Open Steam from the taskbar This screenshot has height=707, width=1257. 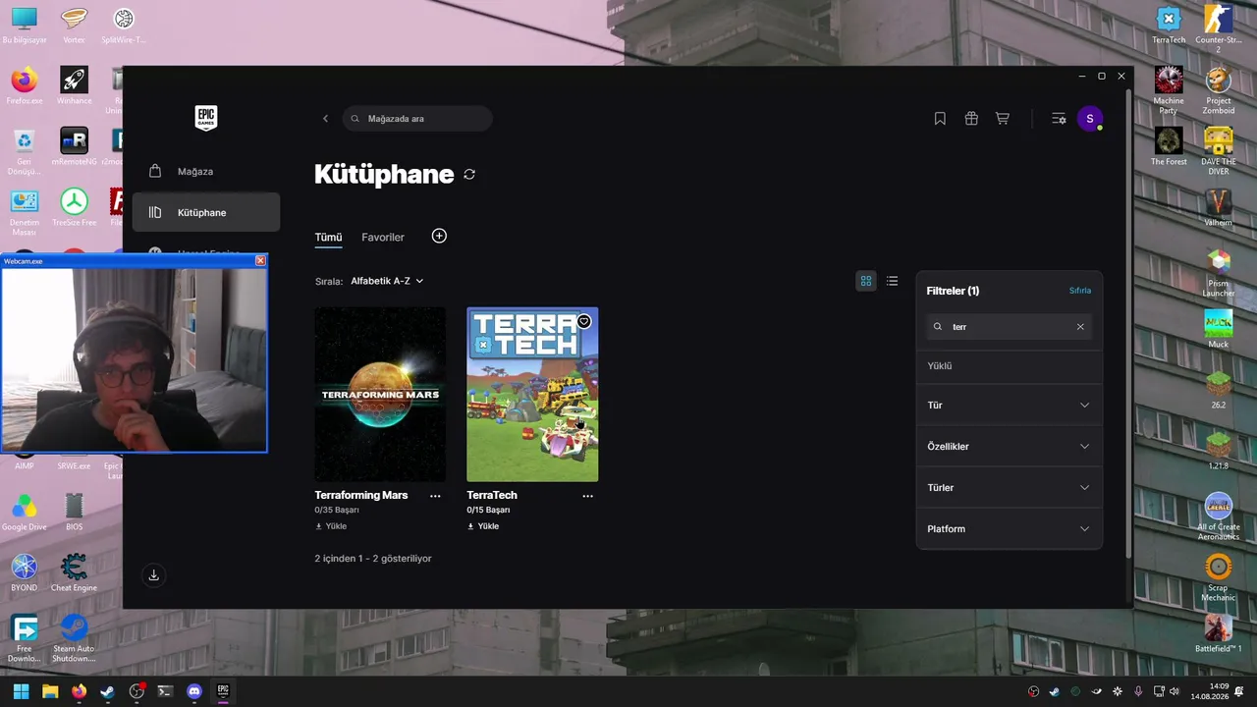108,691
